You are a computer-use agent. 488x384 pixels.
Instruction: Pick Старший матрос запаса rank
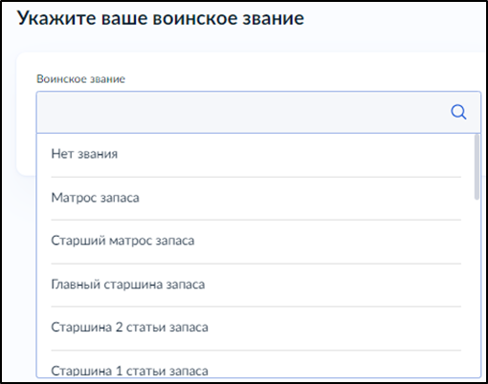(256, 241)
